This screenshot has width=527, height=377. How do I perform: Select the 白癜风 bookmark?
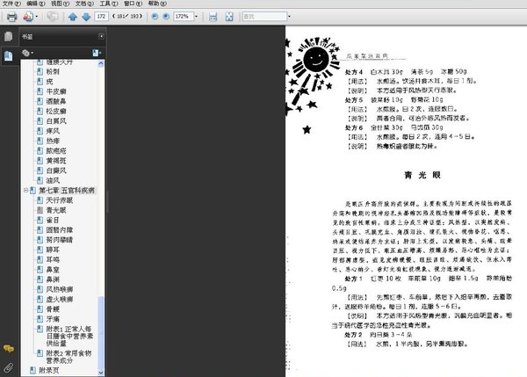tap(56, 170)
